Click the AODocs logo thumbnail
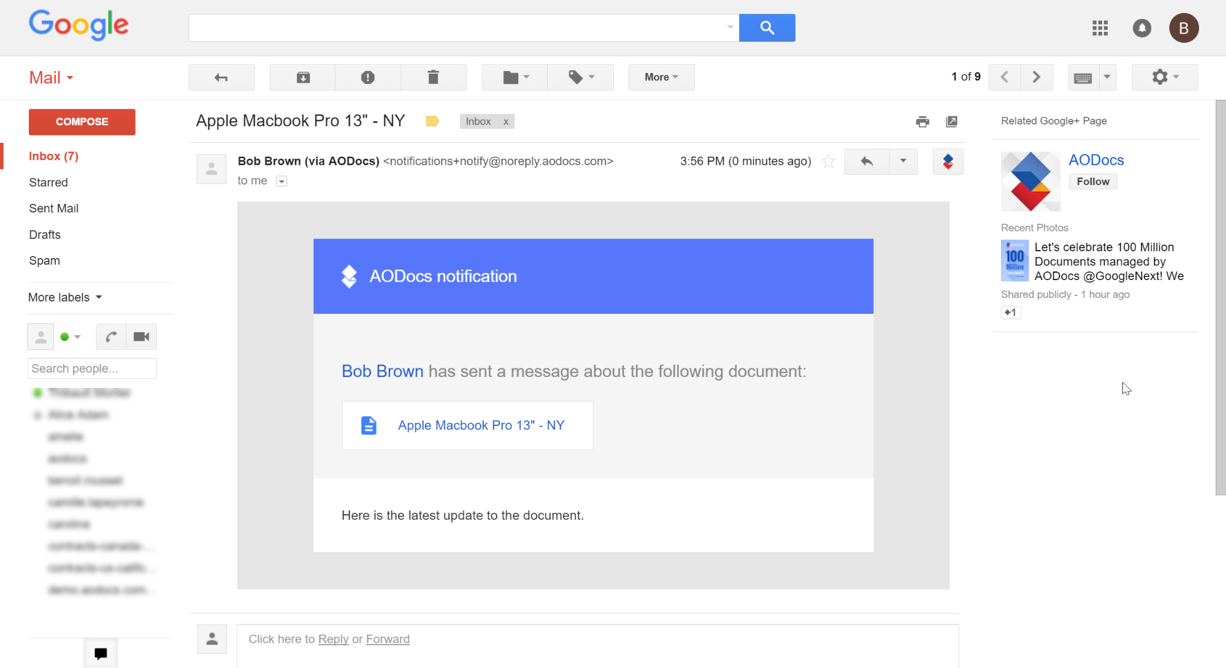Image resolution: width=1226 pixels, height=668 pixels. pyautogui.click(x=1031, y=181)
